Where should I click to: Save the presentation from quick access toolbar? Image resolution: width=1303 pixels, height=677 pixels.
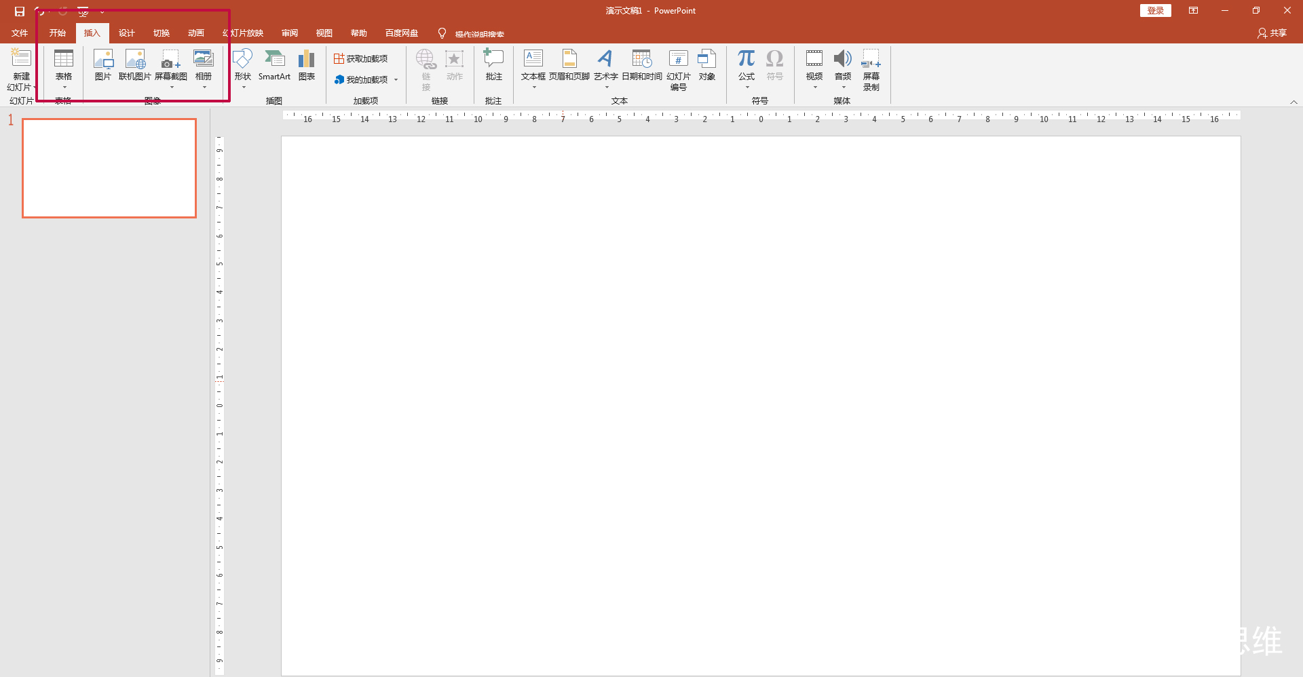pos(20,12)
